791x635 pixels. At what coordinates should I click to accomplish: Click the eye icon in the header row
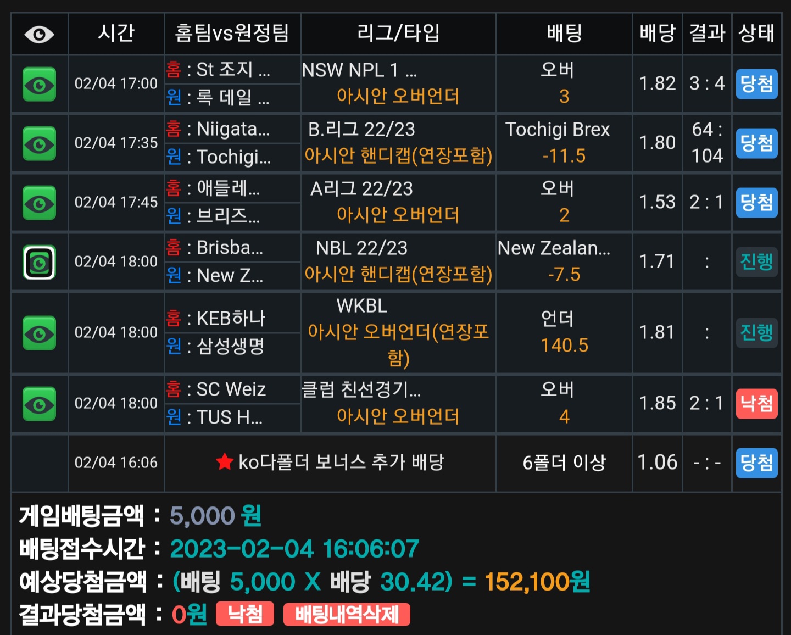pos(39,35)
